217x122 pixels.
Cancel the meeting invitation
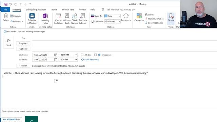tap(58, 19)
